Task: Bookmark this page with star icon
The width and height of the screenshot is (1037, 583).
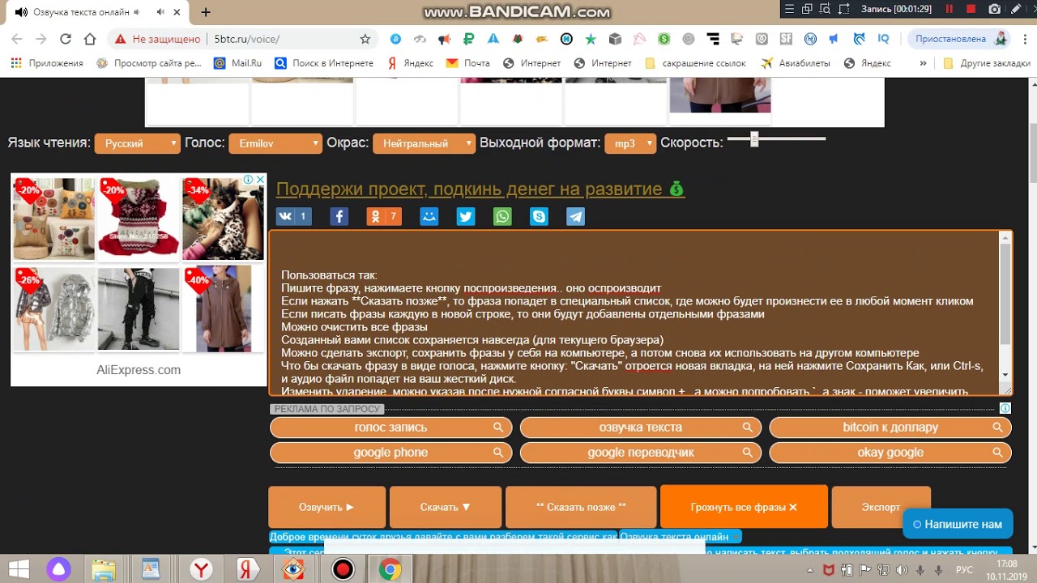Action: 365,39
